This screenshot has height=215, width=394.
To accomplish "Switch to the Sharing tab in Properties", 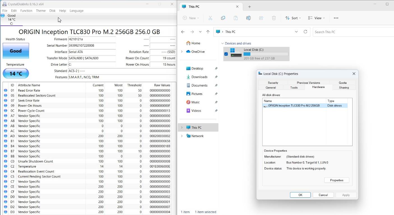I will (344, 88).
